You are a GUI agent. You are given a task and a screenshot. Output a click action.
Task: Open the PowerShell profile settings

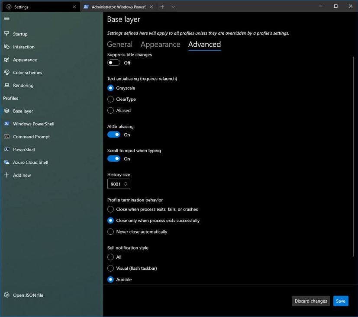click(52, 149)
